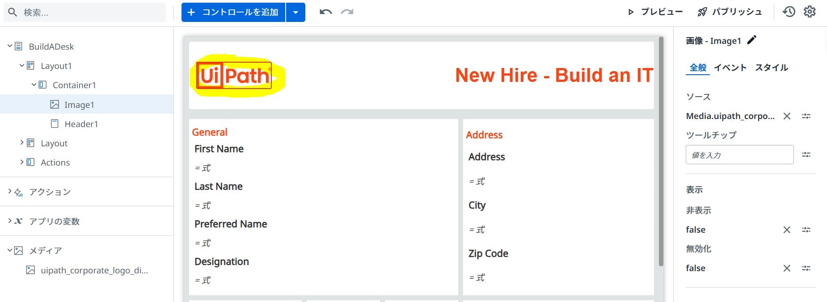Collapse the BuildADesk tree node
Image resolution: width=827 pixels, height=302 pixels.
click(10, 46)
